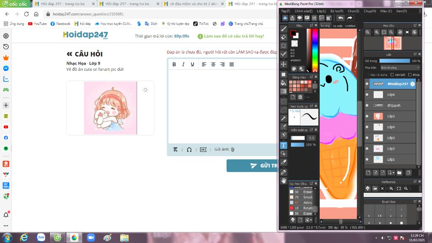Select the Magic Wand tool

(x=283, y=118)
